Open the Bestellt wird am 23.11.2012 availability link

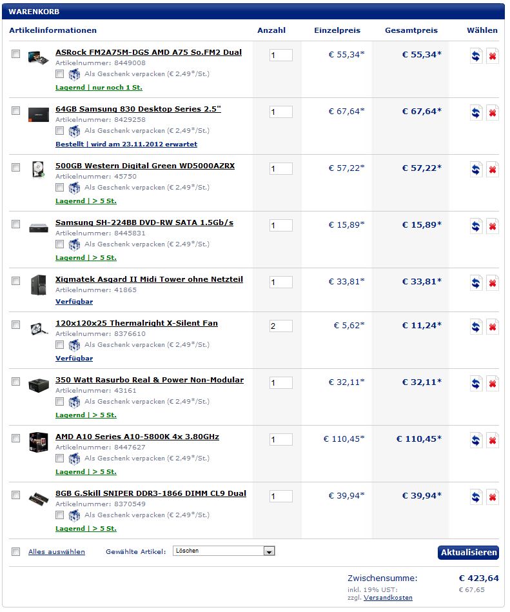[x=126, y=144]
